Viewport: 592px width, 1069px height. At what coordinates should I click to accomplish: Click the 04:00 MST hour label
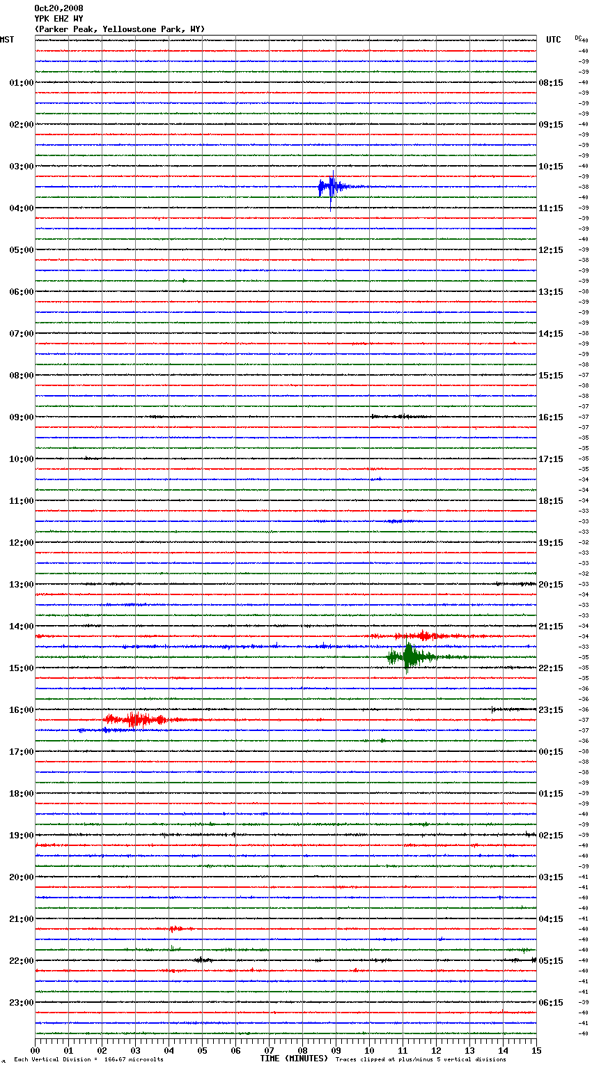(22, 208)
